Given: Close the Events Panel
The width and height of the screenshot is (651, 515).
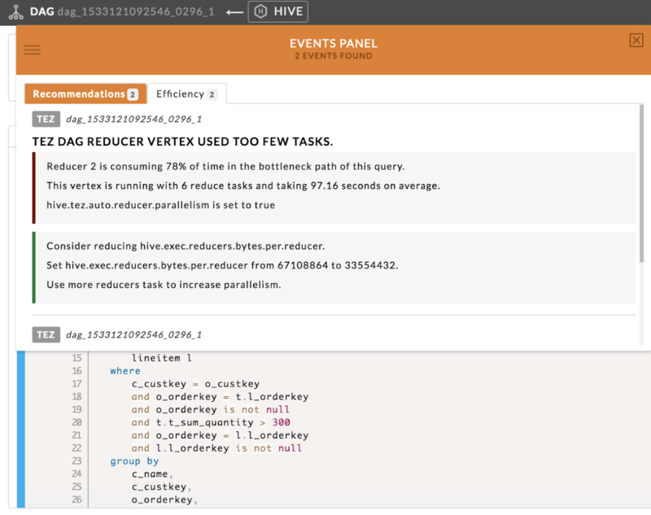Looking at the screenshot, I should (x=636, y=40).
